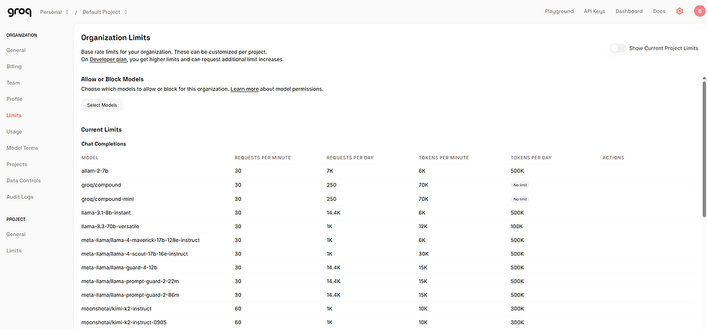Follow the Developer plan link
This screenshot has width=707, height=329.
[x=108, y=60]
